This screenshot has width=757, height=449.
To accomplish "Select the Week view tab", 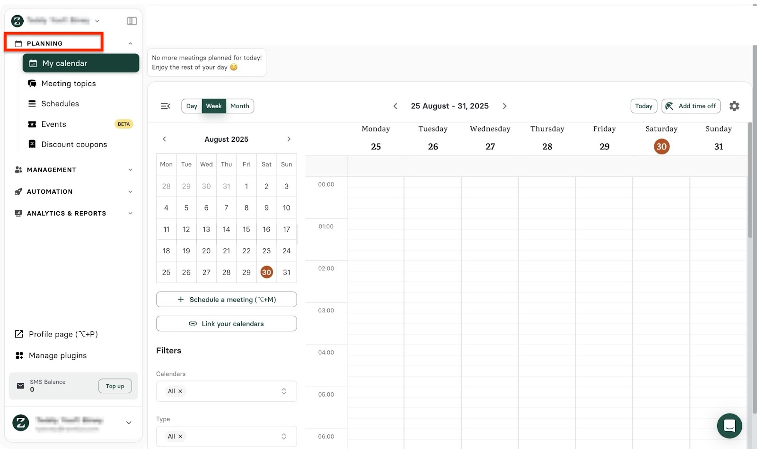I will coord(214,106).
